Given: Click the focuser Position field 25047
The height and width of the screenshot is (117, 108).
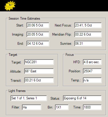Looking at the screenshot, I should coord(92,71).
